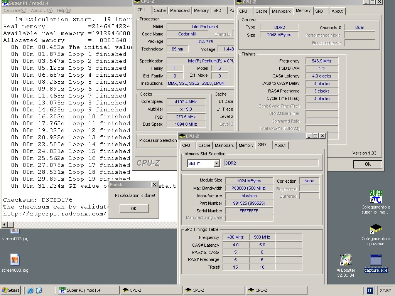Open the Memory tab in the CPU-Z SPD window
This screenshot has height=296, width=395.
pos(246,145)
